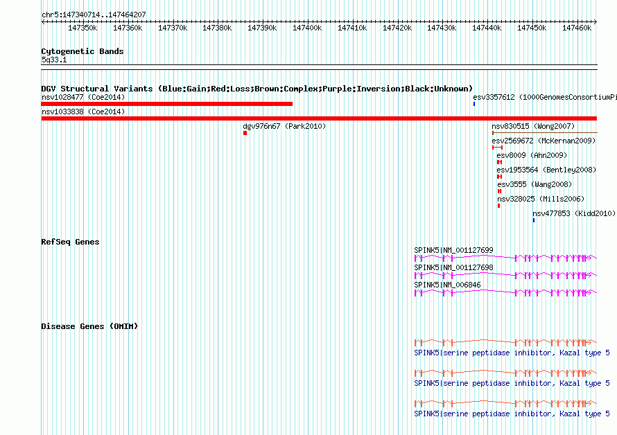The image size is (617, 435).
Task: Select the 5q33.1 cytogenetic band label
Action: tap(54, 60)
